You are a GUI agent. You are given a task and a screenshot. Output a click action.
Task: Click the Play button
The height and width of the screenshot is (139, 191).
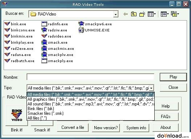(x=173, y=77)
